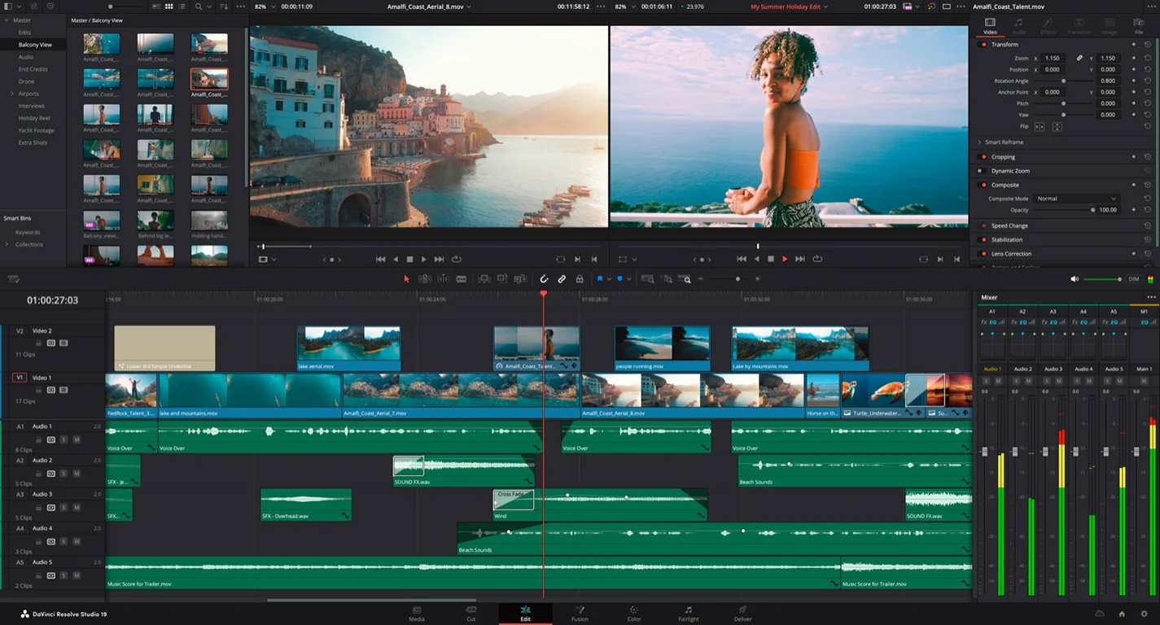1160x625 pixels.
Task: Select the Trim Edit mode tool
Action: coord(425,278)
